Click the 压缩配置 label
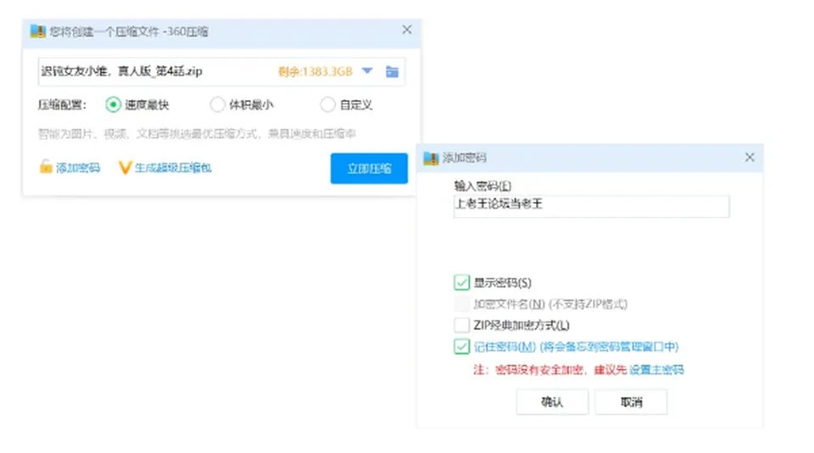 [62, 105]
